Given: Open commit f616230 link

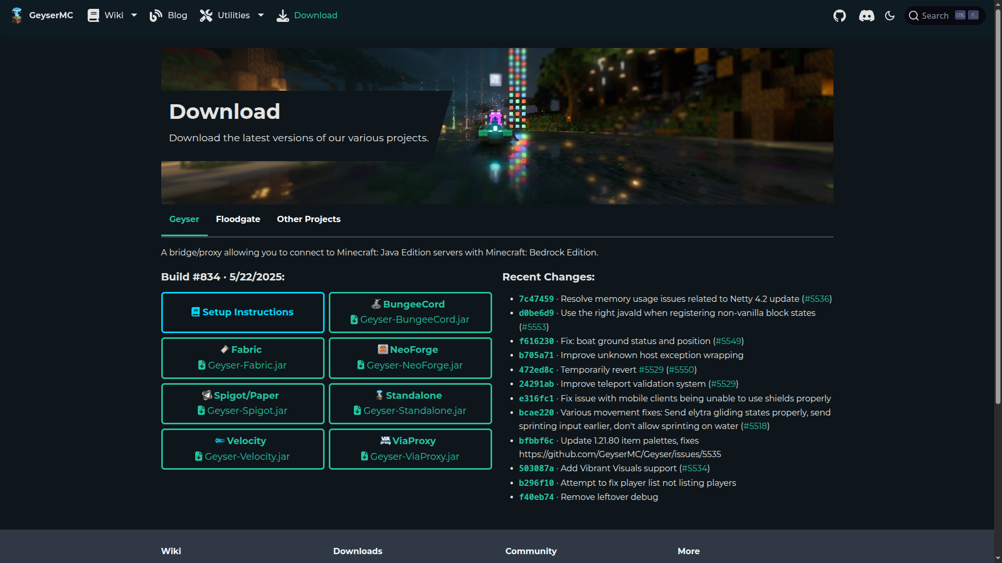Looking at the screenshot, I should coord(536,341).
